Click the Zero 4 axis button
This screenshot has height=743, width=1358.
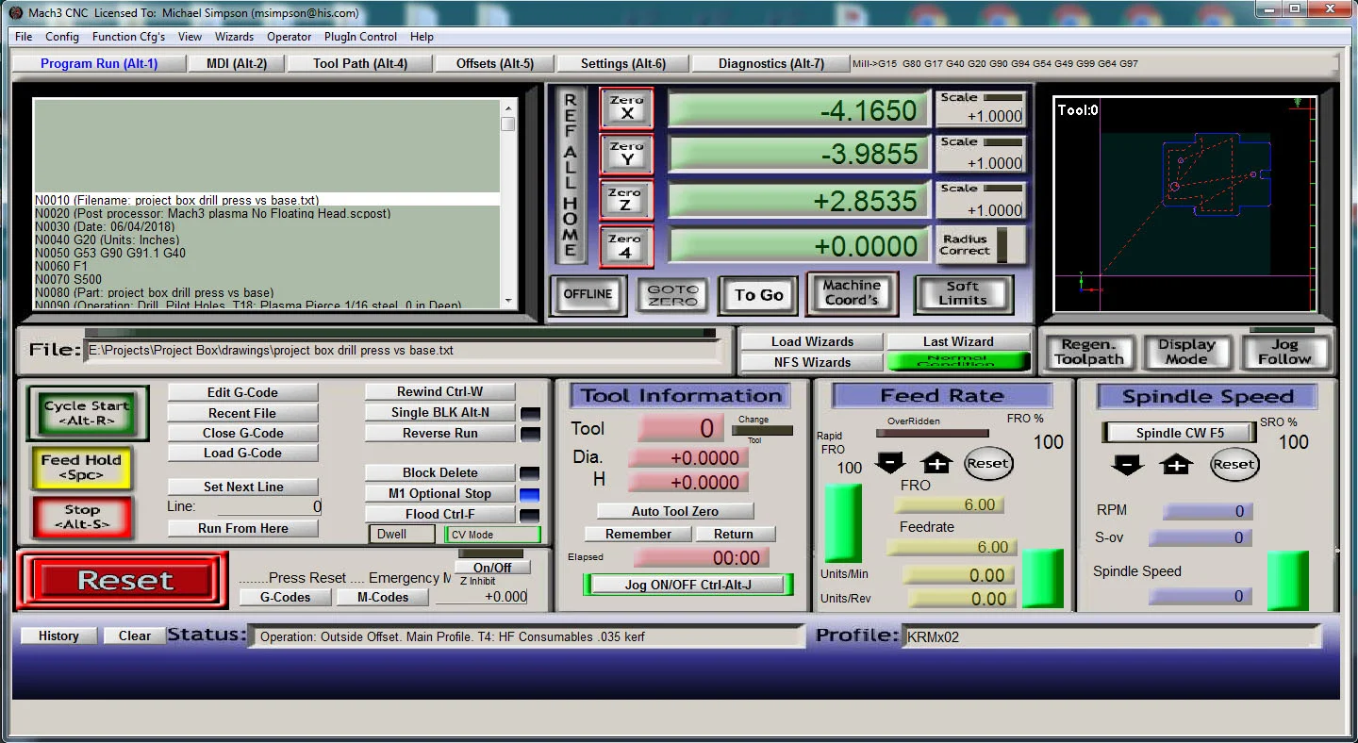pos(626,245)
